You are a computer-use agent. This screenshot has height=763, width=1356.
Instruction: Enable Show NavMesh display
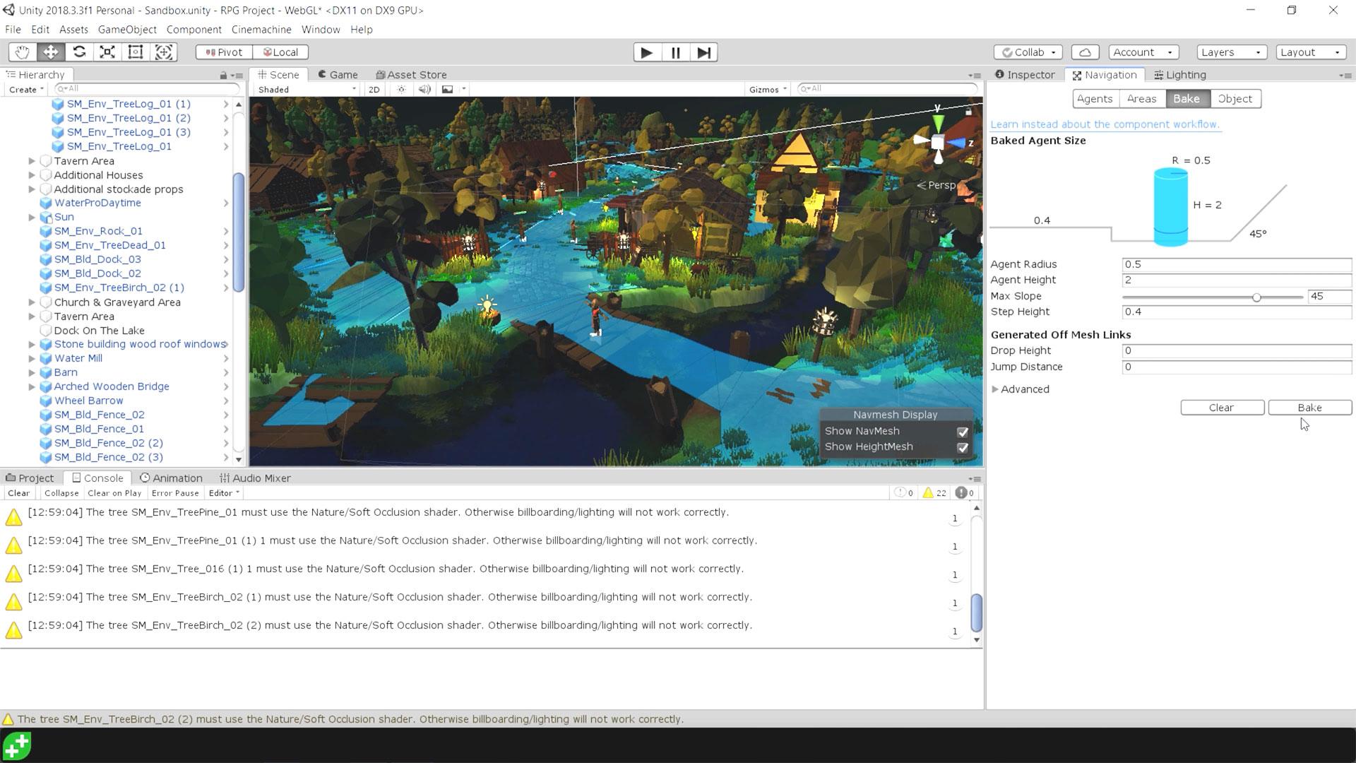[x=963, y=431]
